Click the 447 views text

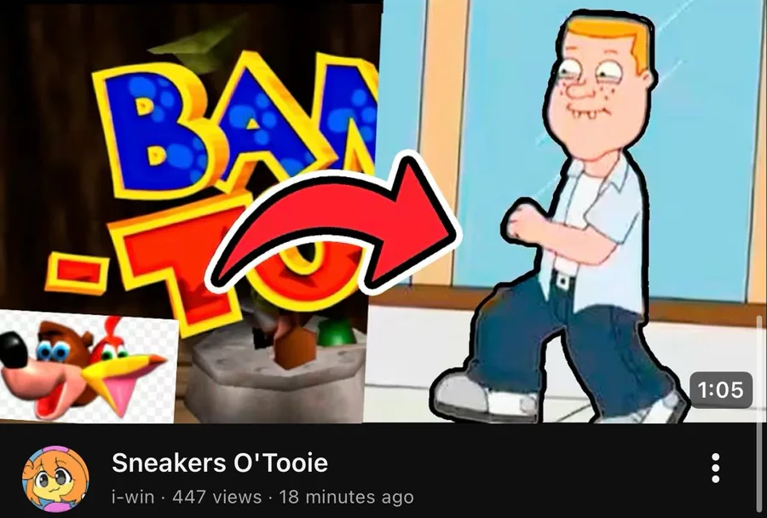pos(217,497)
